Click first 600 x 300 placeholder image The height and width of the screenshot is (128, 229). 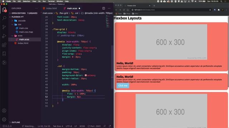(x=171, y=42)
